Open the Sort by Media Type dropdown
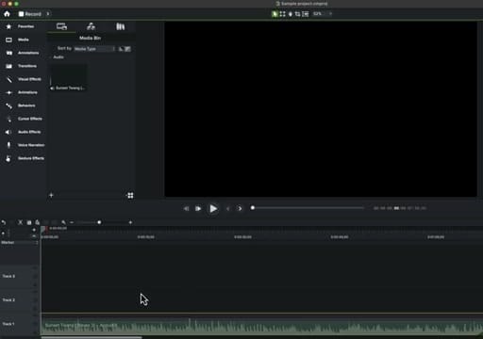483x339 pixels. (94, 49)
